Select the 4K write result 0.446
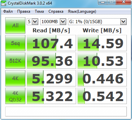 pyautogui.click(x=102, y=78)
